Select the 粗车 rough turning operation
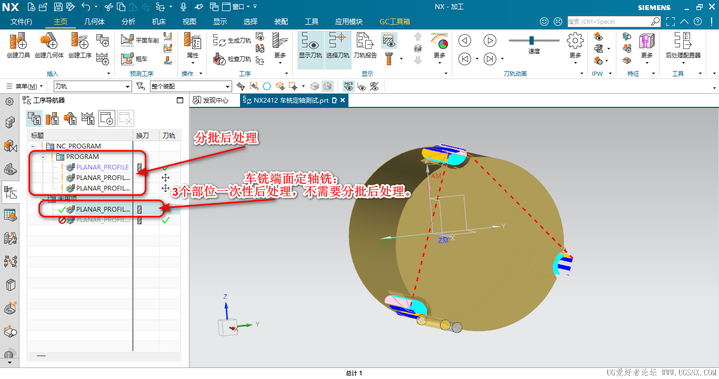 pos(135,58)
